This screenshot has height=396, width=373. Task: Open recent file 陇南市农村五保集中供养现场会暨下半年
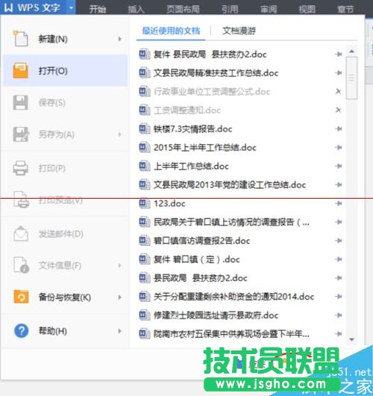(231, 334)
